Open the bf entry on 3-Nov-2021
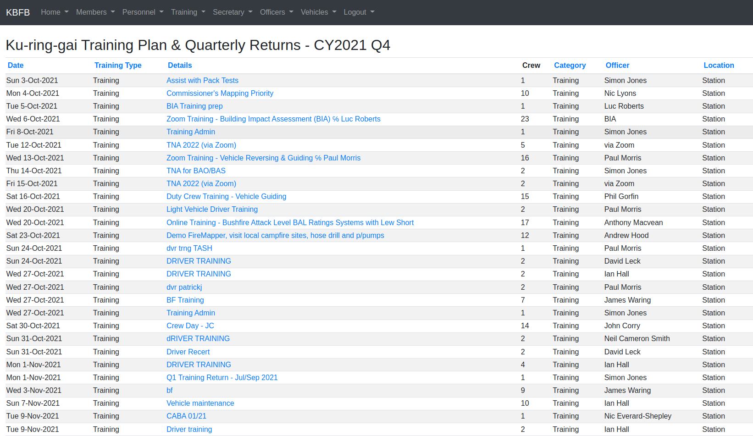This screenshot has height=436, width=753. [x=170, y=391]
